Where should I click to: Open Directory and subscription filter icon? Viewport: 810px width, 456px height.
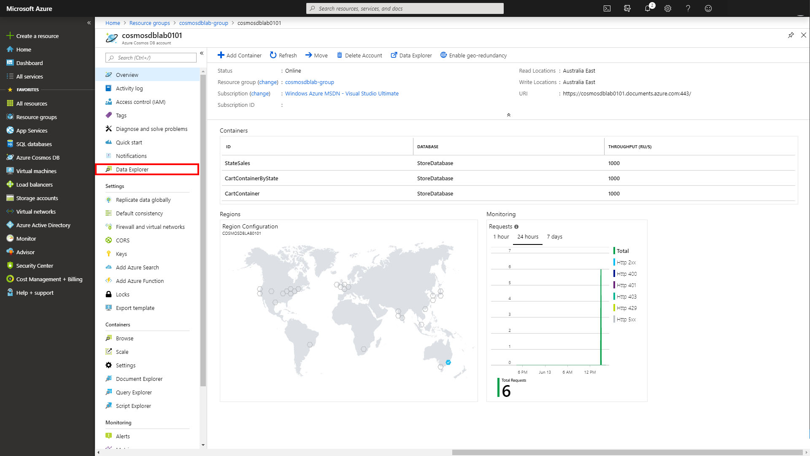point(627,8)
